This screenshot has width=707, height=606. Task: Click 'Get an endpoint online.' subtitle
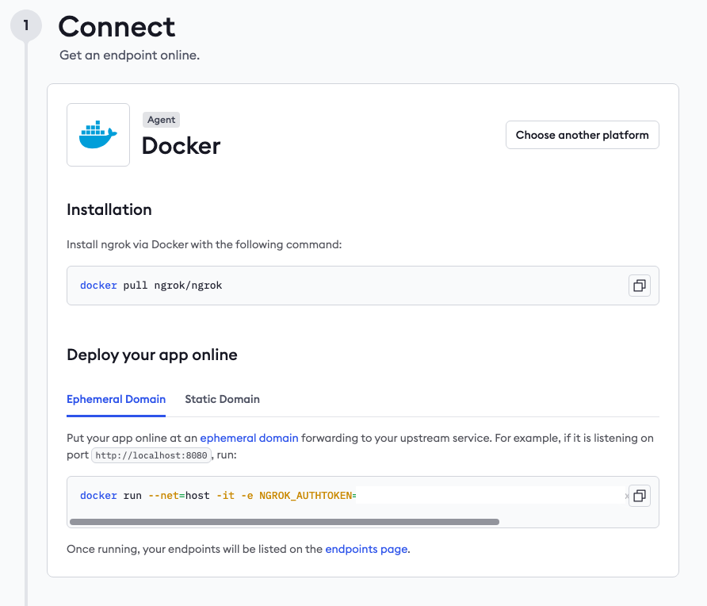point(129,55)
